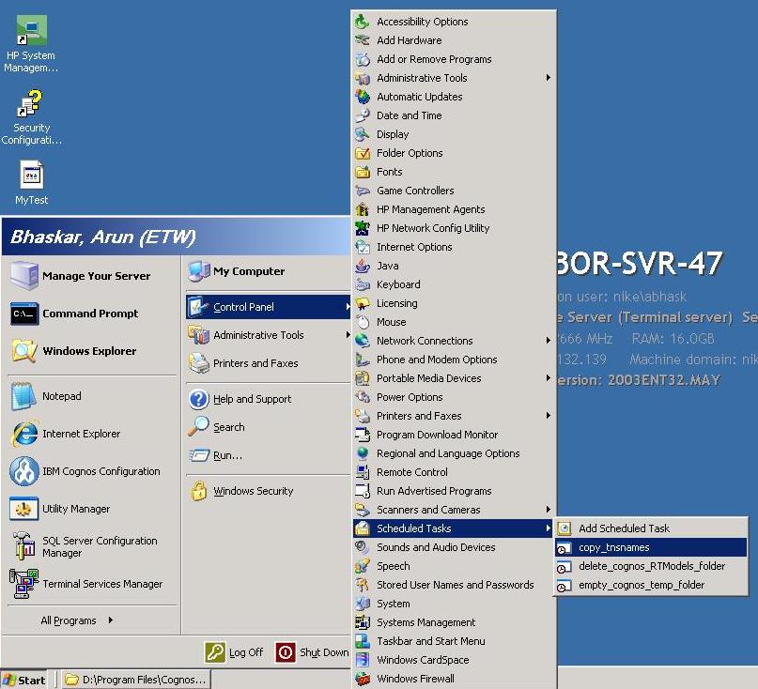Click the HP Network Config Utility icon
The height and width of the screenshot is (689, 758).
[363, 228]
